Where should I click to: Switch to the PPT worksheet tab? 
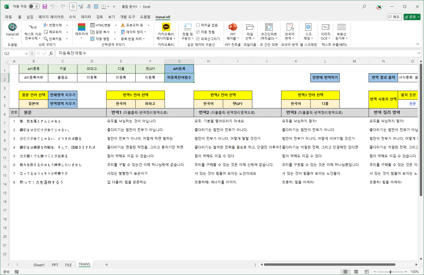55,265
